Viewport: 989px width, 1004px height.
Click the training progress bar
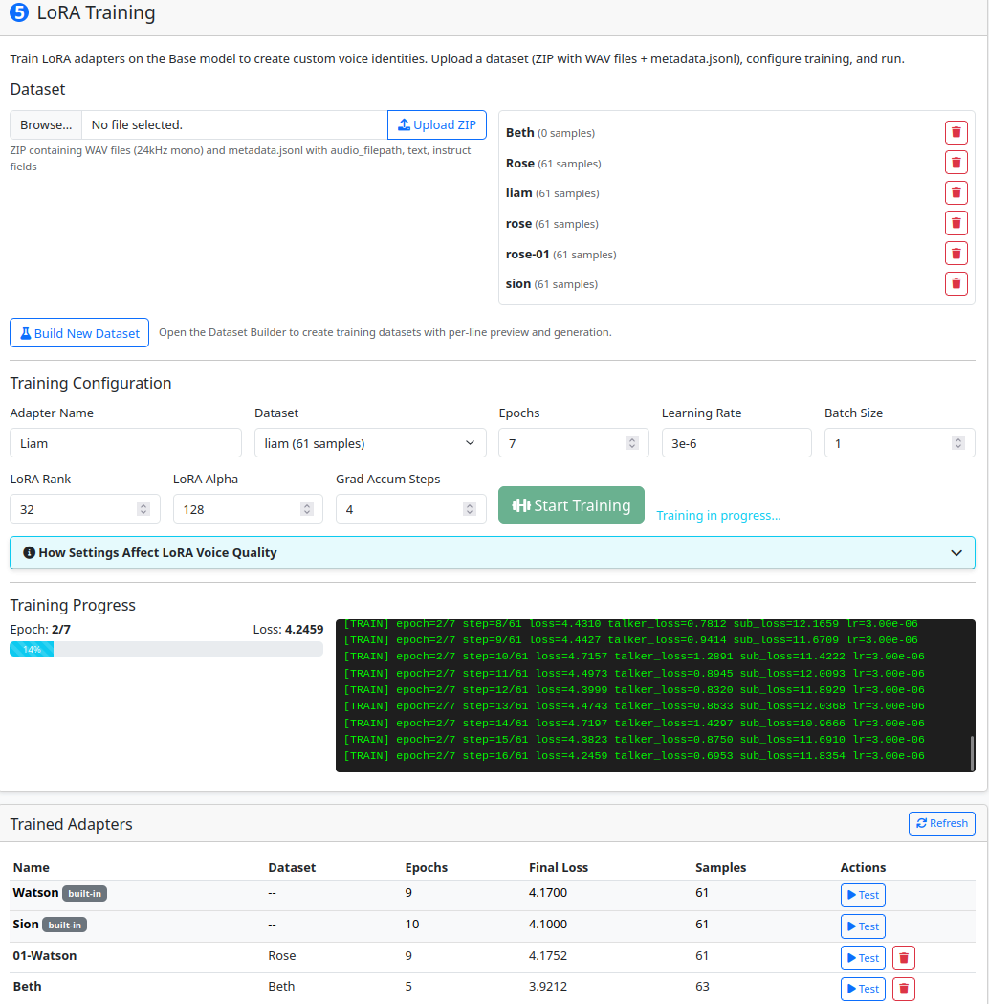tap(166, 649)
